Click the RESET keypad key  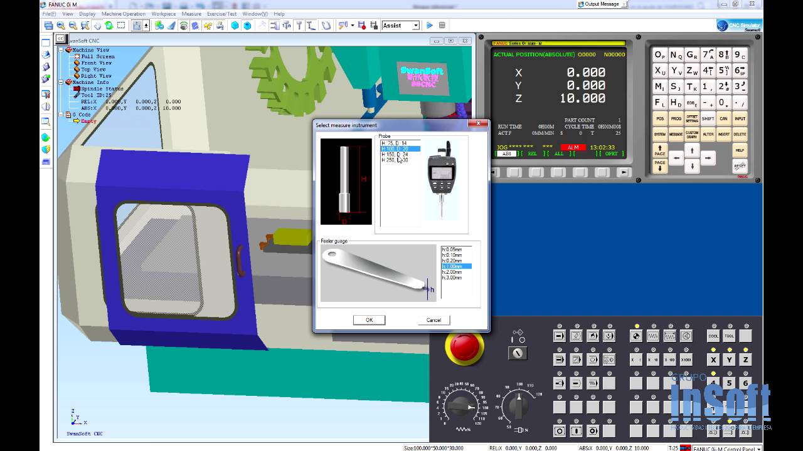click(740, 166)
